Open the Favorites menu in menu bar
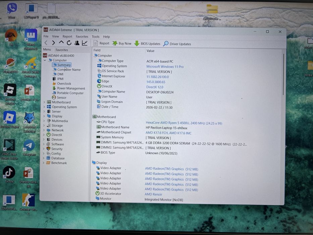The width and height of the screenshot is (313, 235). pyautogui.click(x=82, y=37)
